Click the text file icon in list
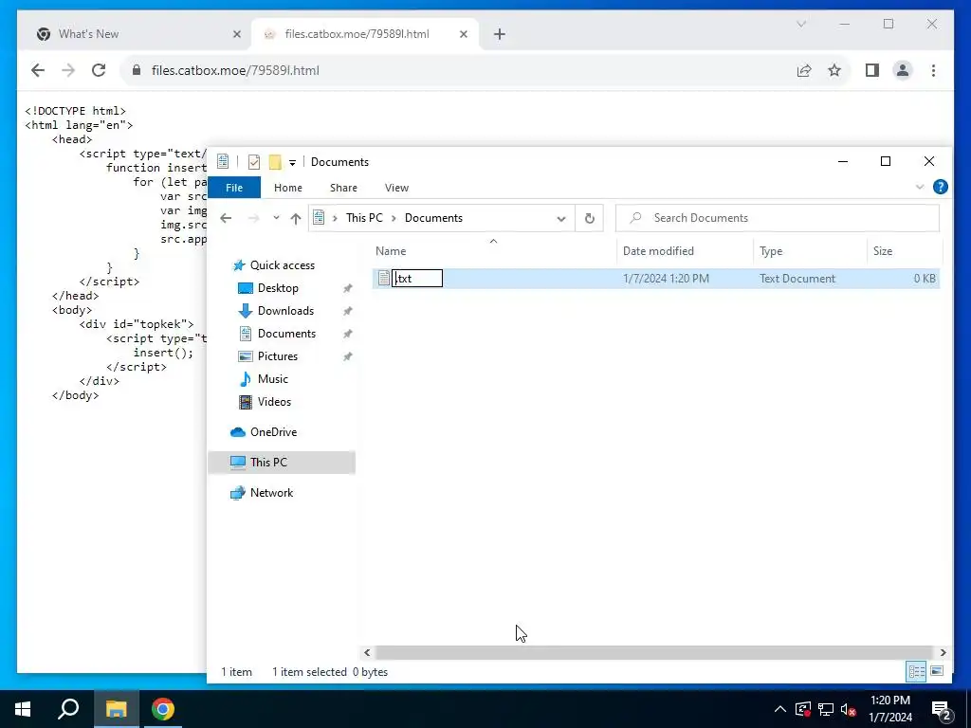This screenshot has height=728, width=971. point(383,279)
